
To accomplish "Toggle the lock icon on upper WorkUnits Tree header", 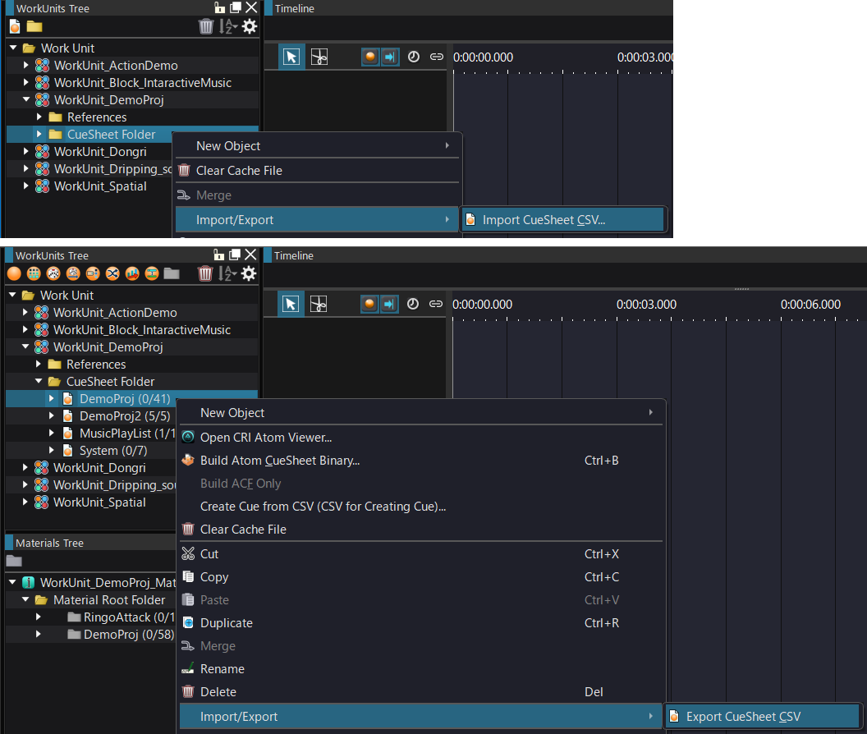I will tap(219, 7).
